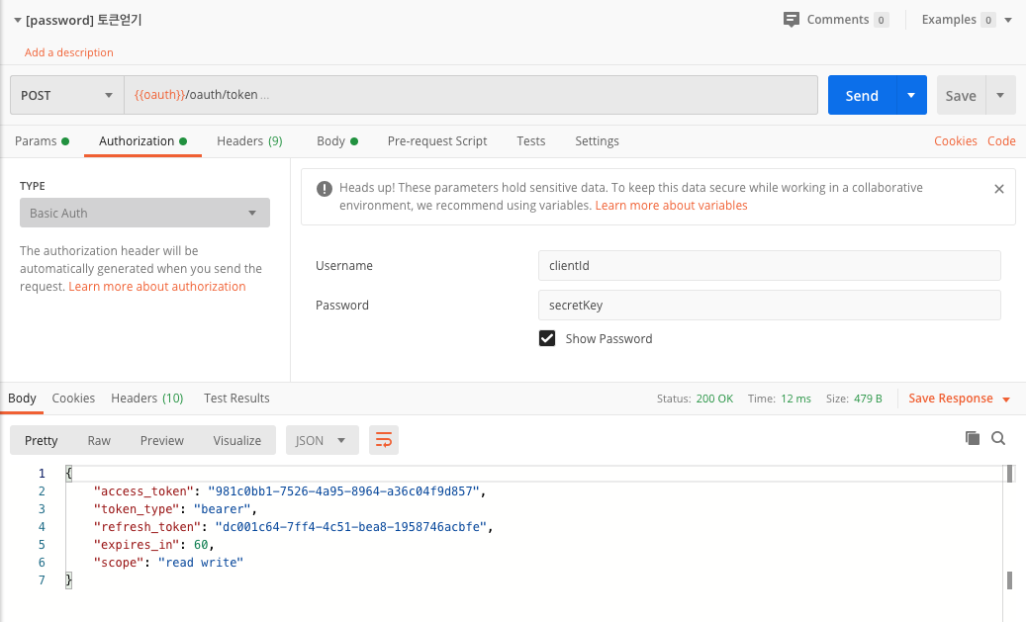The image size is (1027, 622).
Task: Uncheck the Show Password checkbox
Action: pyautogui.click(x=547, y=338)
